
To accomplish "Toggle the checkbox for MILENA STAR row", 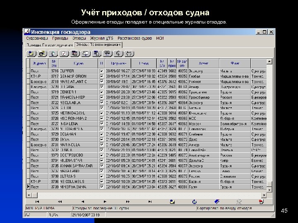I will [101, 160].
